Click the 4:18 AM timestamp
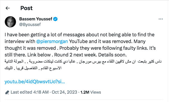This screenshot has width=169, height=102. 41,92
